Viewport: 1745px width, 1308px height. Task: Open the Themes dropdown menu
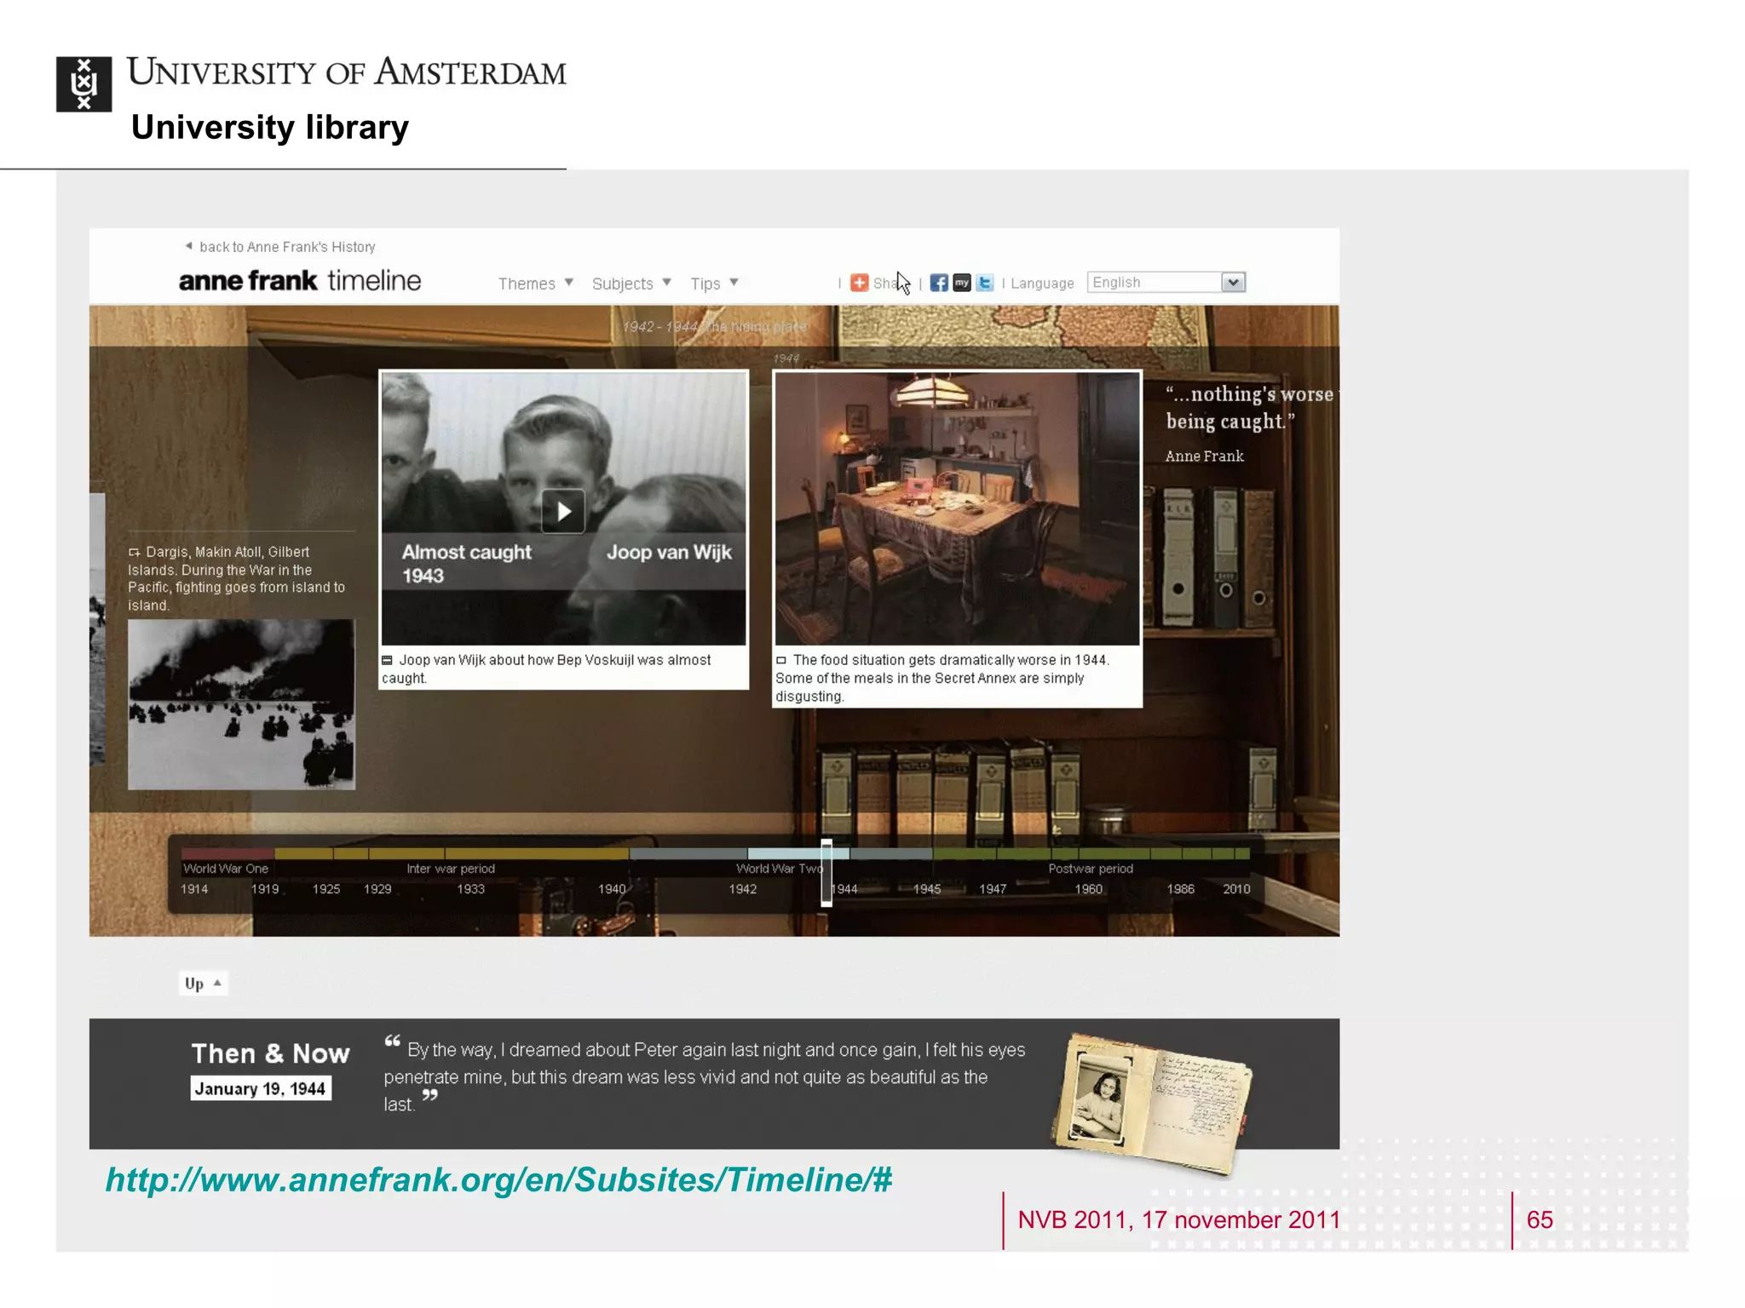tap(535, 283)
